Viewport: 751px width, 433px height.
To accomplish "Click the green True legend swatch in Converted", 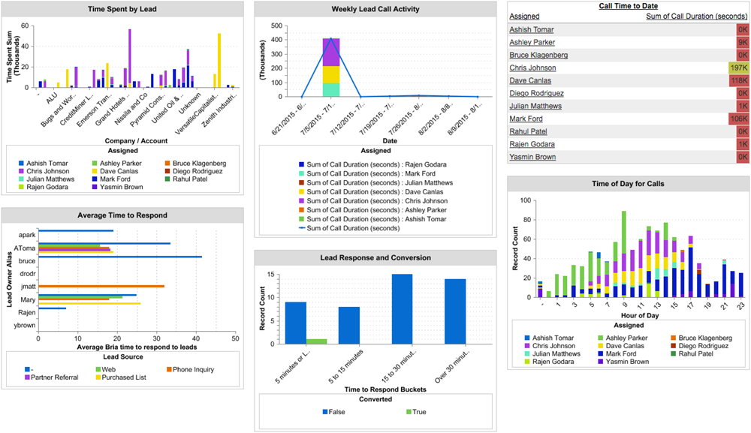I will click(409, 412).
